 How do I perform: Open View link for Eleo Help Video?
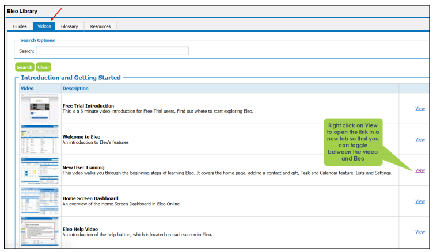tap(420, 232)
